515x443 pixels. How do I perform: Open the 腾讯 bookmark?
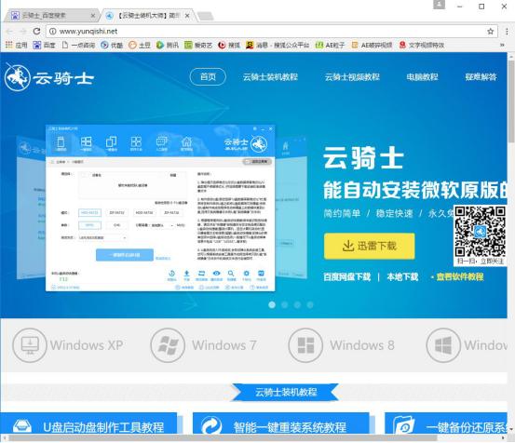coord(168,45)
